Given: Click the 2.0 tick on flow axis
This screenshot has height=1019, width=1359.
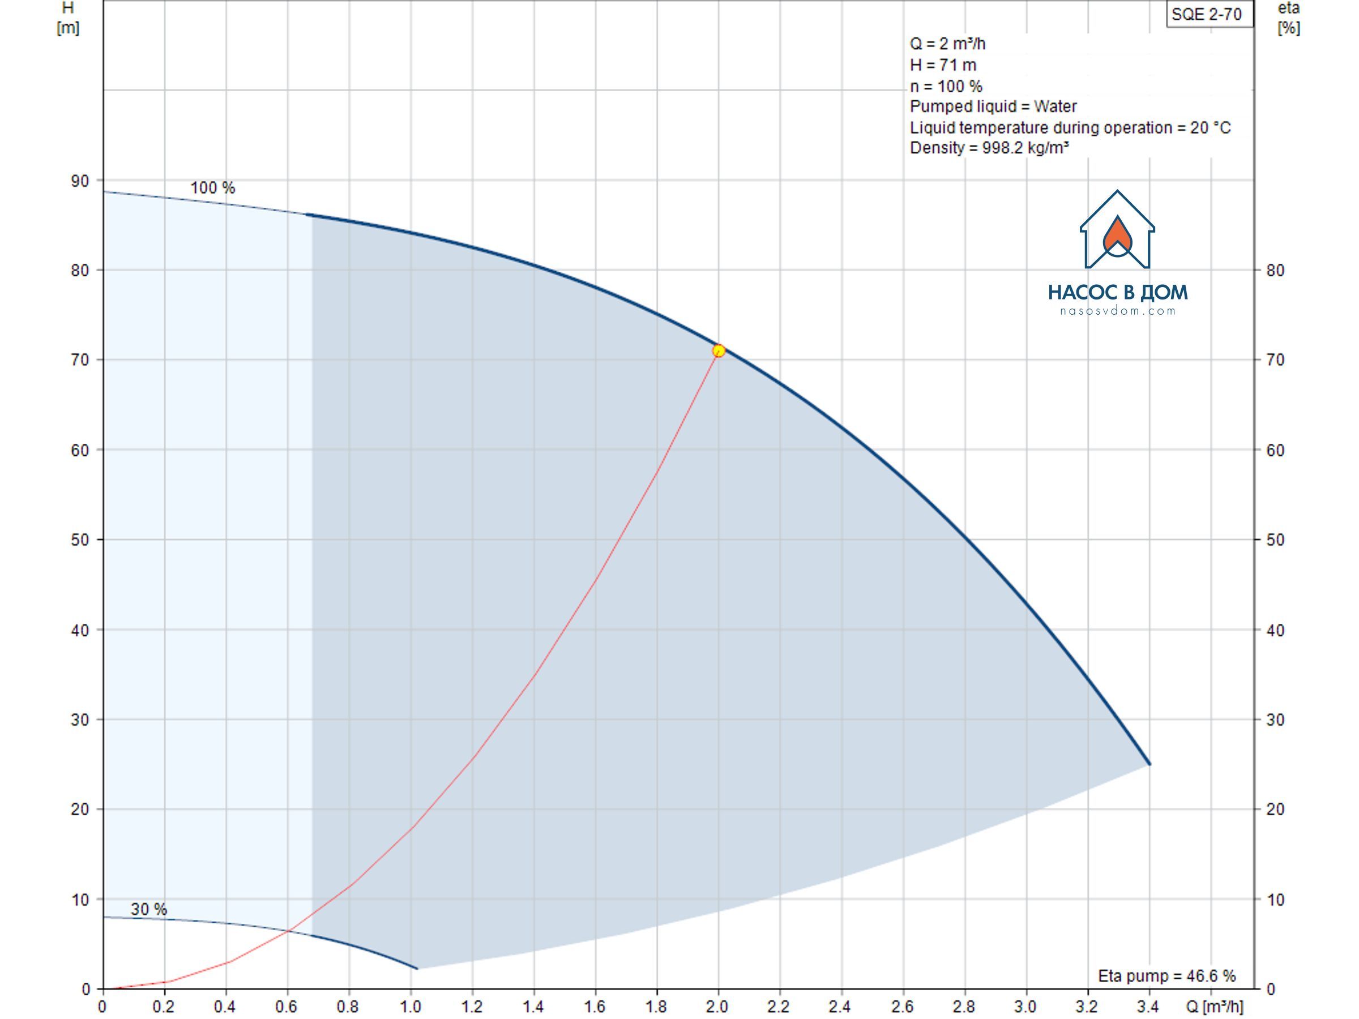Looking at the screenshot, I should click(717, 1006).
